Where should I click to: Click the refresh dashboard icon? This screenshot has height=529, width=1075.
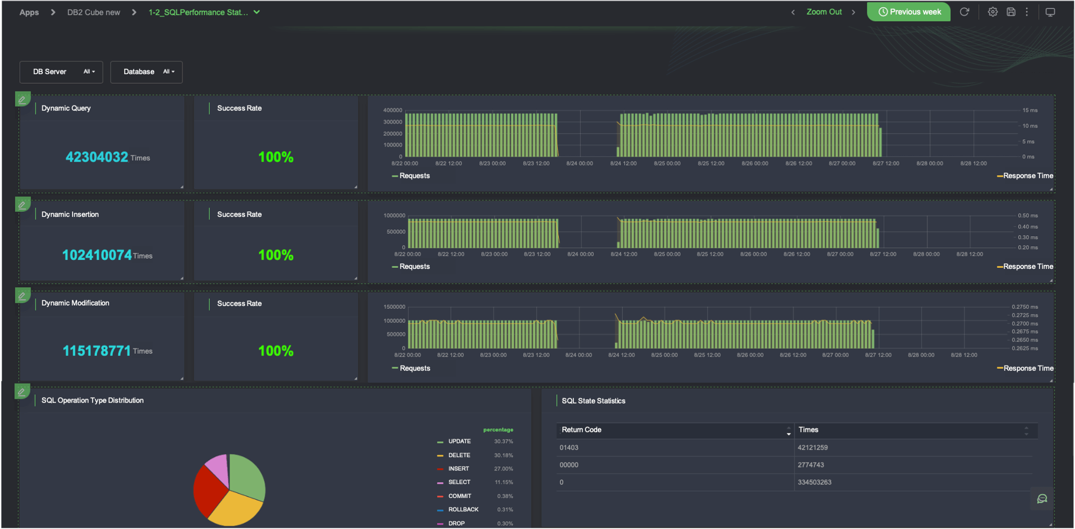(x=965, y=12)
